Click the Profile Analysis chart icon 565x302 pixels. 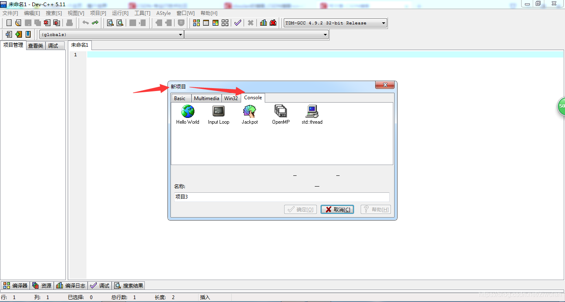pos(263,23)
